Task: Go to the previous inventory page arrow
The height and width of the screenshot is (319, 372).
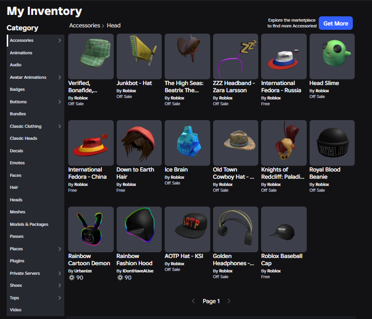Action: click(193, 301)
